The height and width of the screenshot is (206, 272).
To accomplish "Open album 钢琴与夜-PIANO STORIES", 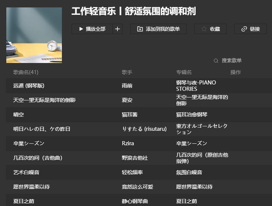I will tap(196, 86).
